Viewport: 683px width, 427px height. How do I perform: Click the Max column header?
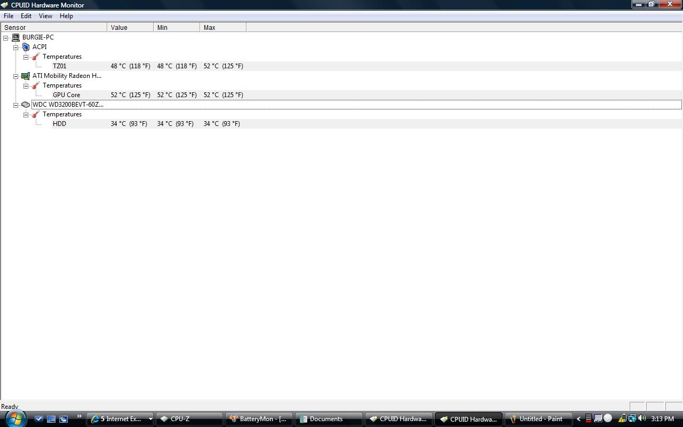click(223, 27)
